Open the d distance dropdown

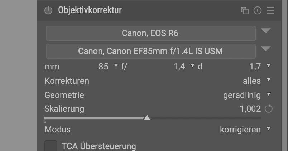click(x=269, y=66)
